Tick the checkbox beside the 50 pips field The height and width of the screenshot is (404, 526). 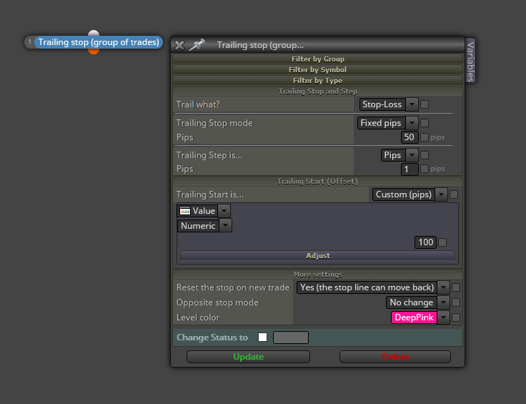click(x=425, y=137)
